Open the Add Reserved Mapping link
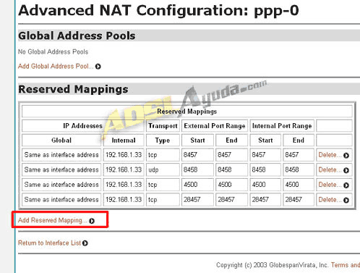This screenshot has height=273, width=360. point(53,220)
